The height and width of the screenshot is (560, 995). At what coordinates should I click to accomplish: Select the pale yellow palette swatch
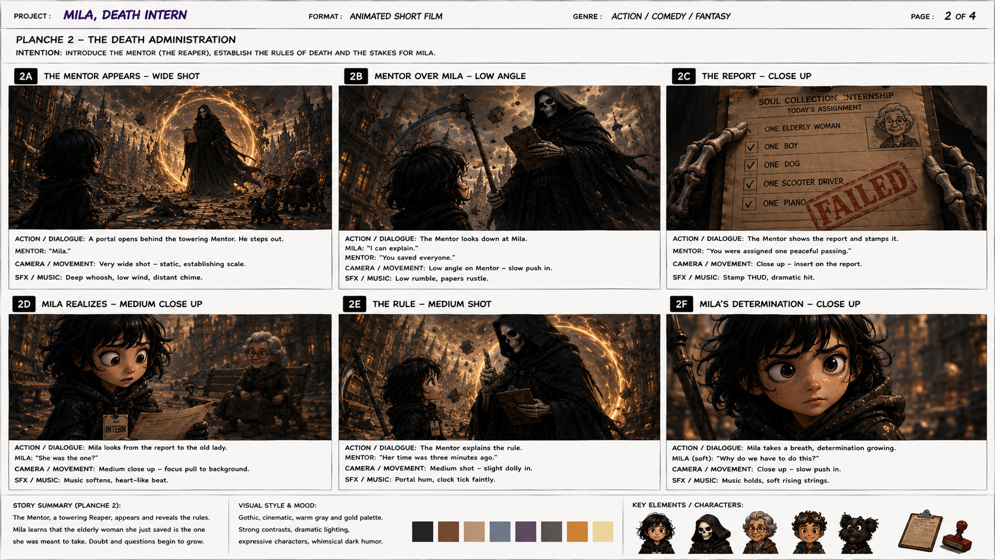(x=603, y=531)
